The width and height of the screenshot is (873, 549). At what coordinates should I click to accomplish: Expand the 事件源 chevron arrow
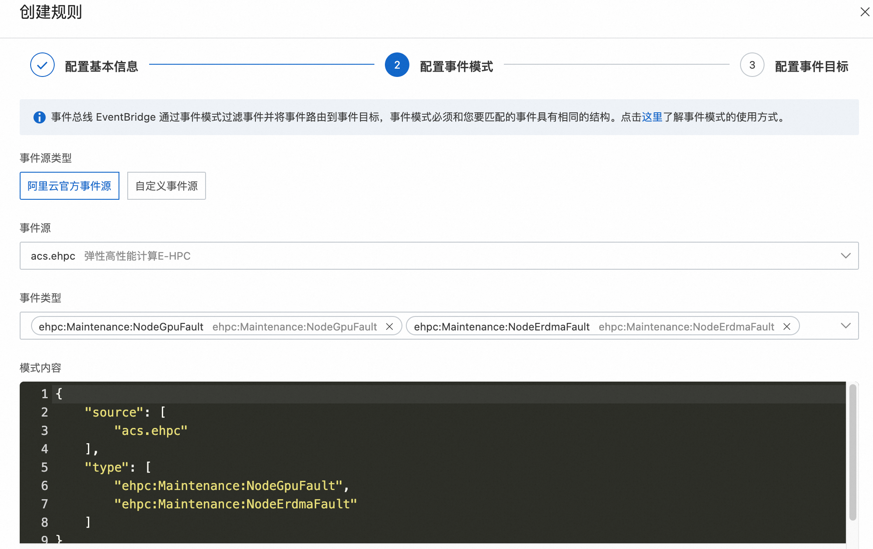pos(845,256)
